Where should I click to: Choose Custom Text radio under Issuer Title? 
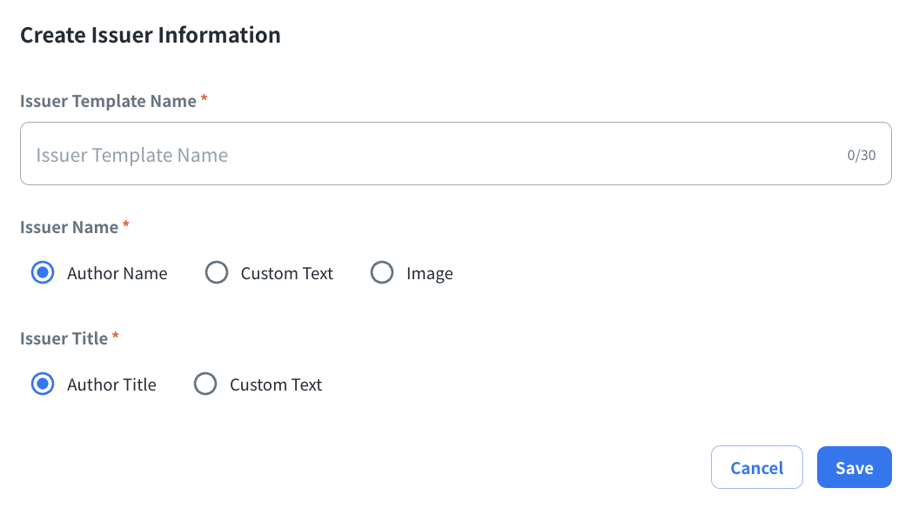[x=205, y=384]
